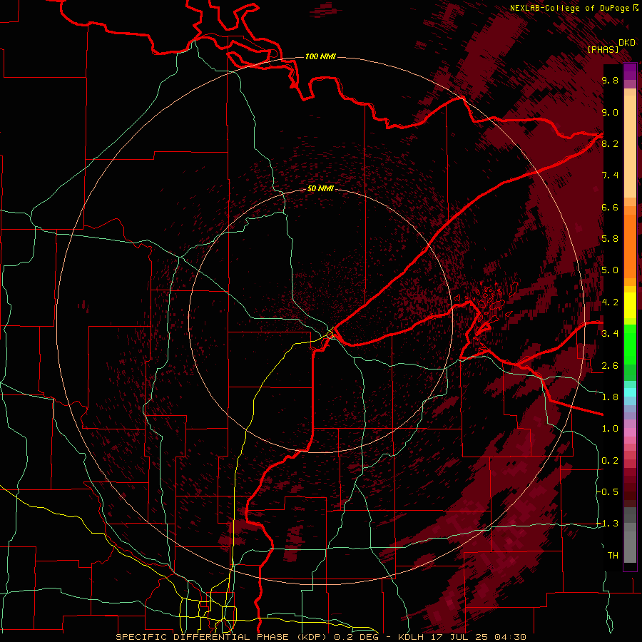This screenshot has width=642, height=642.
Task: Click the 8.2 scale label
Action: (610, 143)
